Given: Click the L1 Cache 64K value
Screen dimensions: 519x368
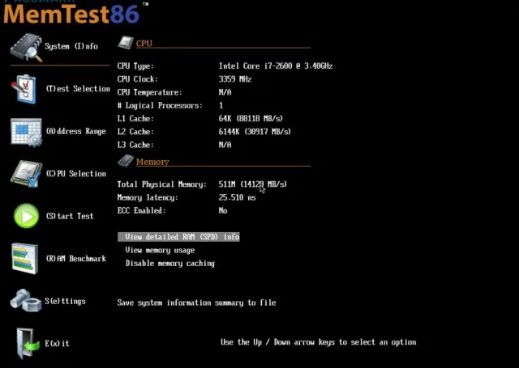Looking at the screenshot, I should click(x=251, y=118).
